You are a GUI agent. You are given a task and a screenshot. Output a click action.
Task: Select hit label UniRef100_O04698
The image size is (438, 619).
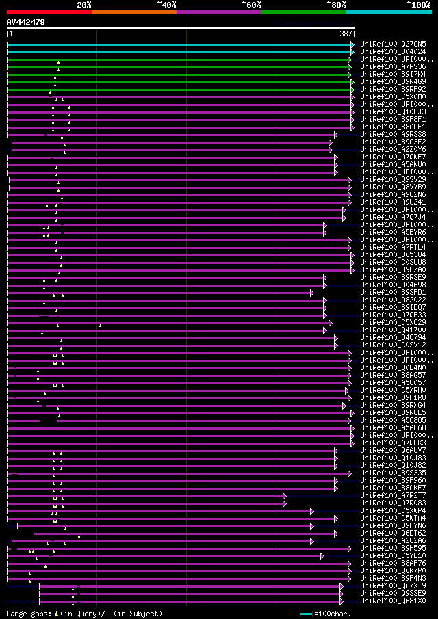[x=393, y=285]
